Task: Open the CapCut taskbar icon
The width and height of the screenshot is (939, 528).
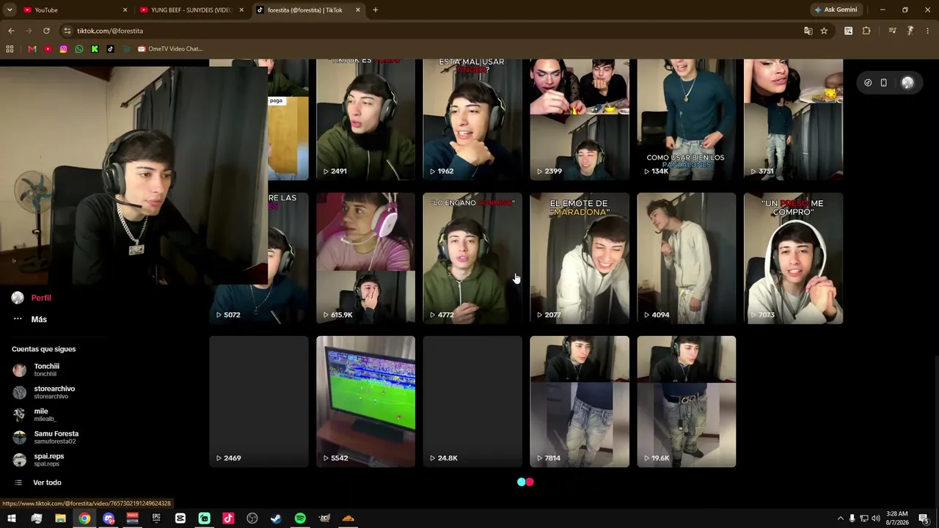Action: (180, 518)
